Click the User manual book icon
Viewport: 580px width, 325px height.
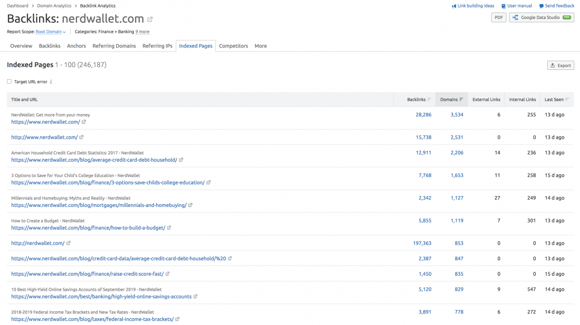504,6
